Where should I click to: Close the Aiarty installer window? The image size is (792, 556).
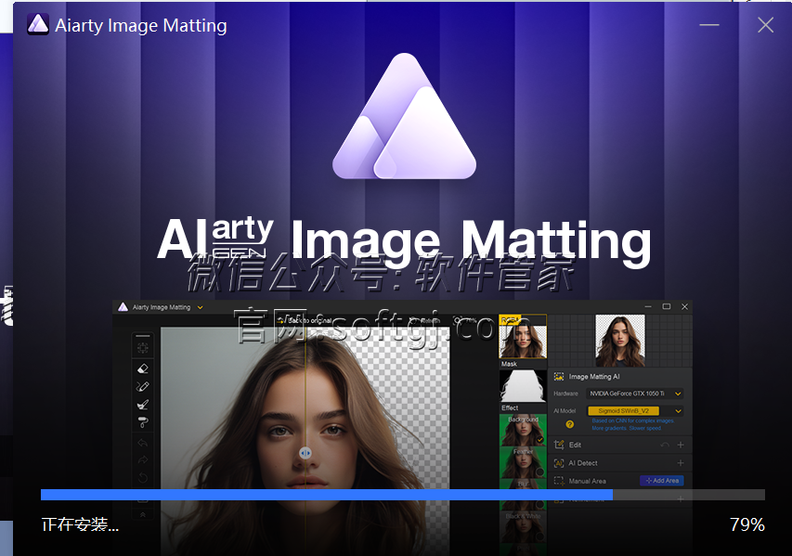click(x=765, y=25)
